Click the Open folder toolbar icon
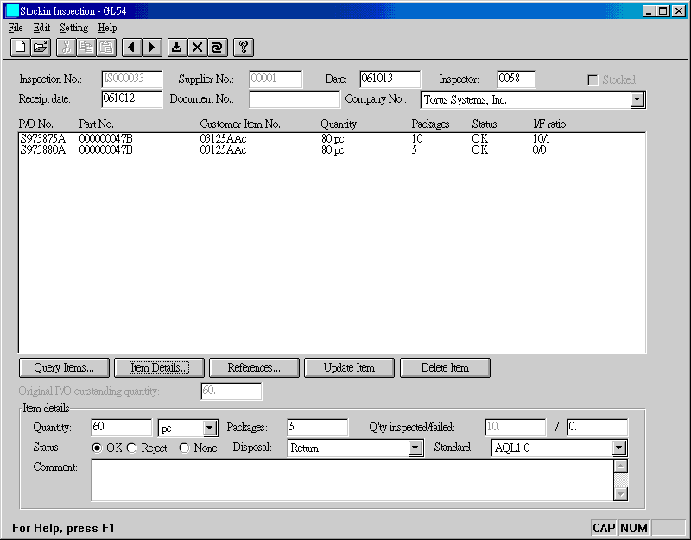Image resolution: width=691 pixels, height=540 pixels. (x=41, y=48)
